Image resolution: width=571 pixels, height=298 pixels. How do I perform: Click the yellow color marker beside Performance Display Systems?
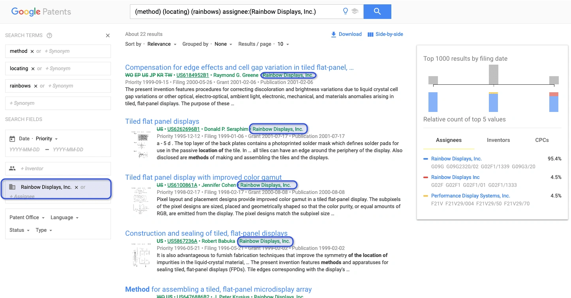pyautogui.click(x=426, y=196)
